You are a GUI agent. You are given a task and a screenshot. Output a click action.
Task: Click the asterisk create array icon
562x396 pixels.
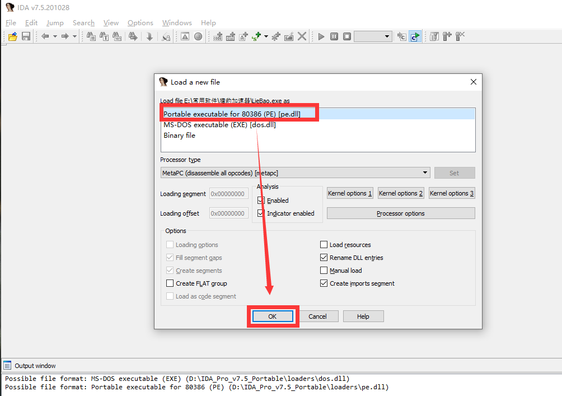point(275,36)
